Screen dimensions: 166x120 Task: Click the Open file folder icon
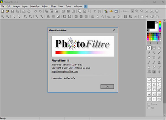(x=7, y=11)
